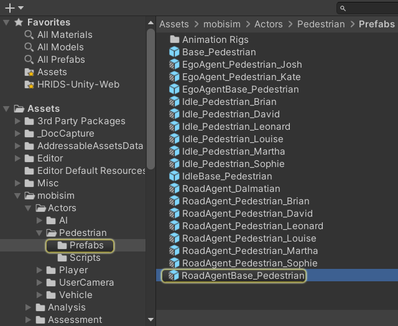398x326 pixels.
Task: Collapse the Favorites section
Action: pos(6,22)
